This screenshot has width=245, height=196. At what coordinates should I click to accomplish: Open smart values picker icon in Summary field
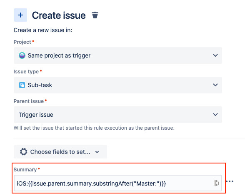point(217,183)
